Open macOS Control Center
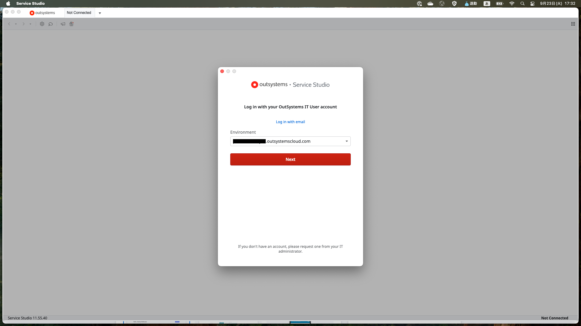 pyautogui.click(x=533, y=4)
